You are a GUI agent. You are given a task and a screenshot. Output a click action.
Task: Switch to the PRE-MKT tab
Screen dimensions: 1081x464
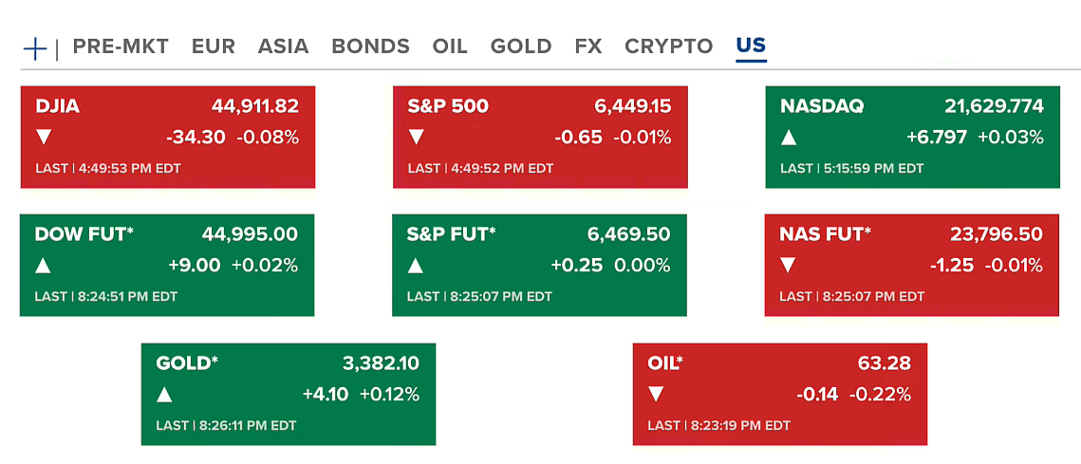pos(121,46)
